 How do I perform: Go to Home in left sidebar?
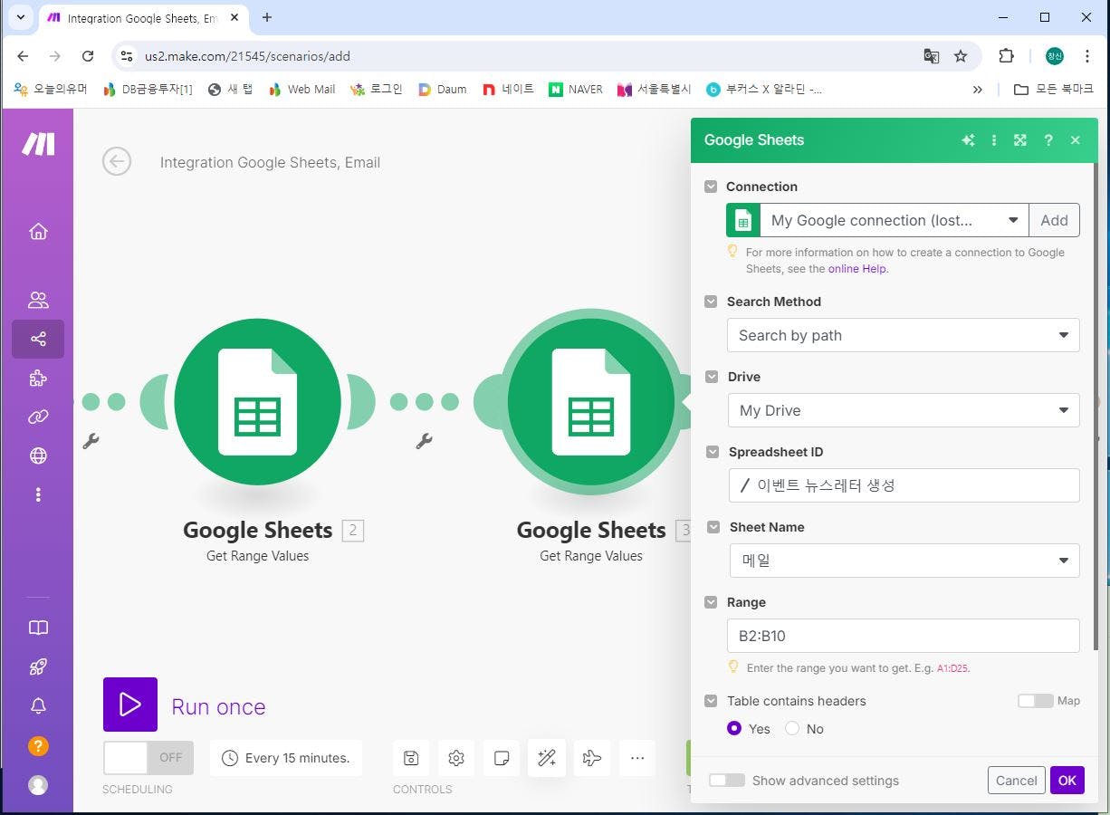coord(38,231)
